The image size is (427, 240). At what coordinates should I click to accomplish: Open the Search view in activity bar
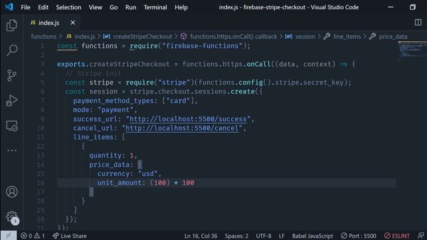point(12,50)
